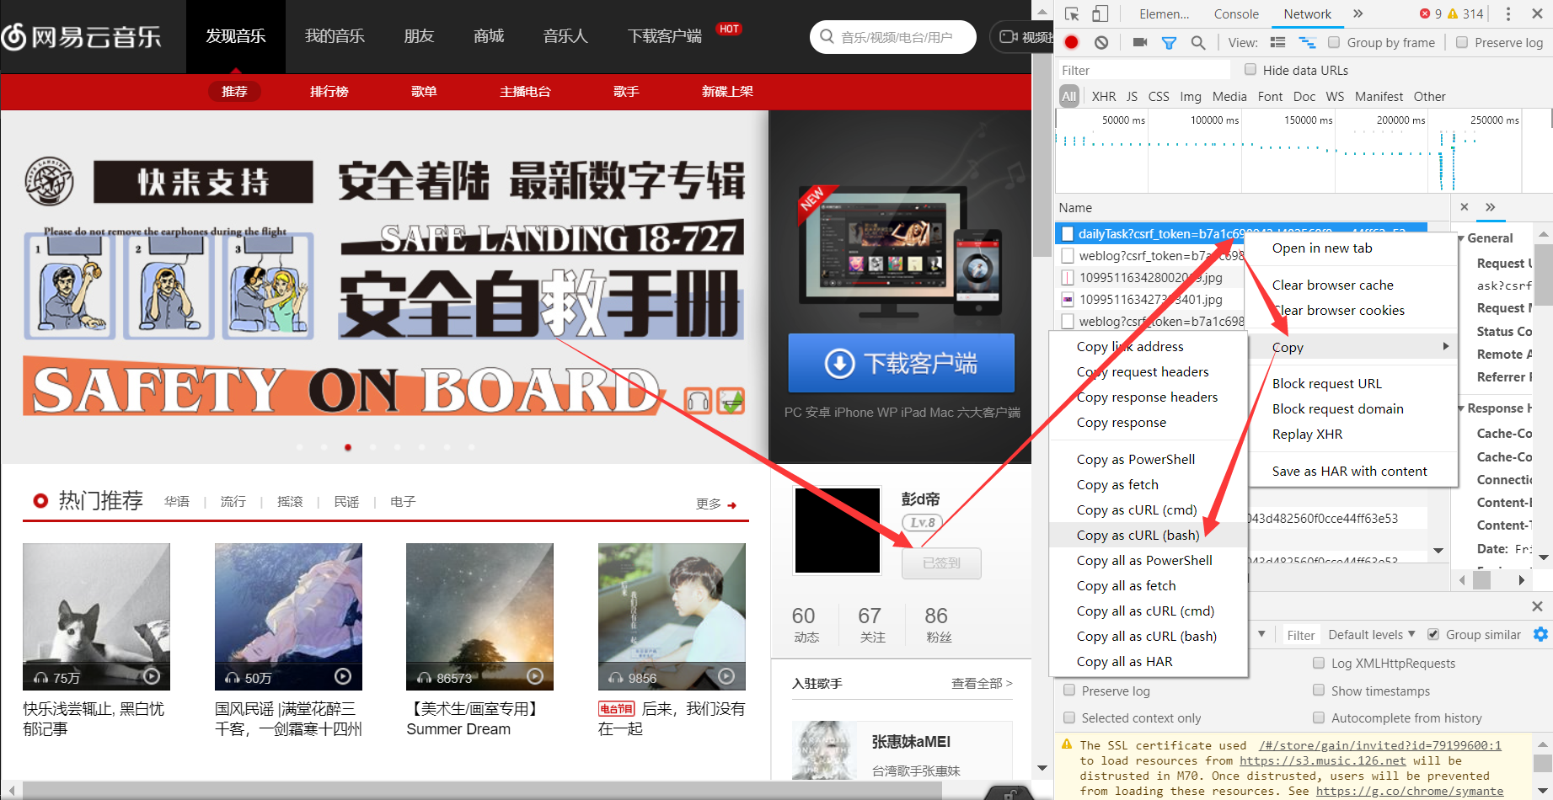Open the Console settings gear
Screen dimensions: 1553x800
point(1540,634)
